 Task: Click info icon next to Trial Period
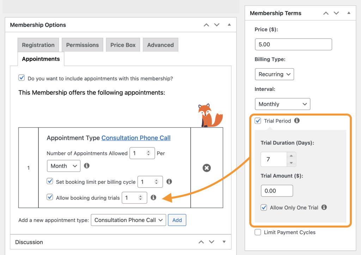pyautogui.click(x=297, y=120)
